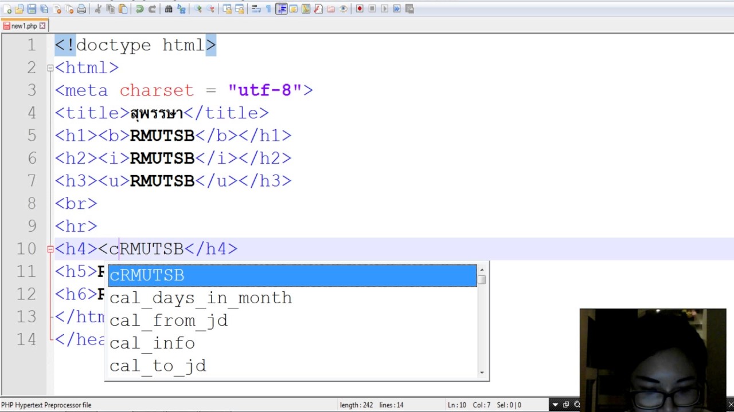Click the New file toolbar icon

click(7, 9)
